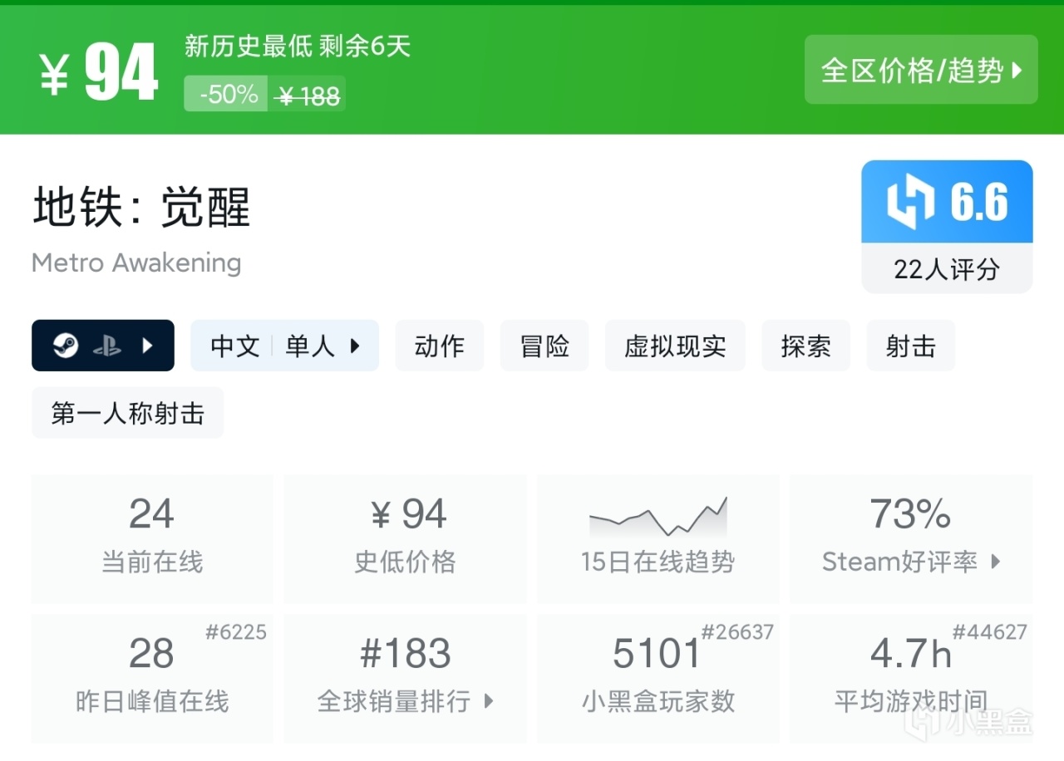Select the 动作 tag
This screenshot has height=761, width=1064.
[439, 346]
